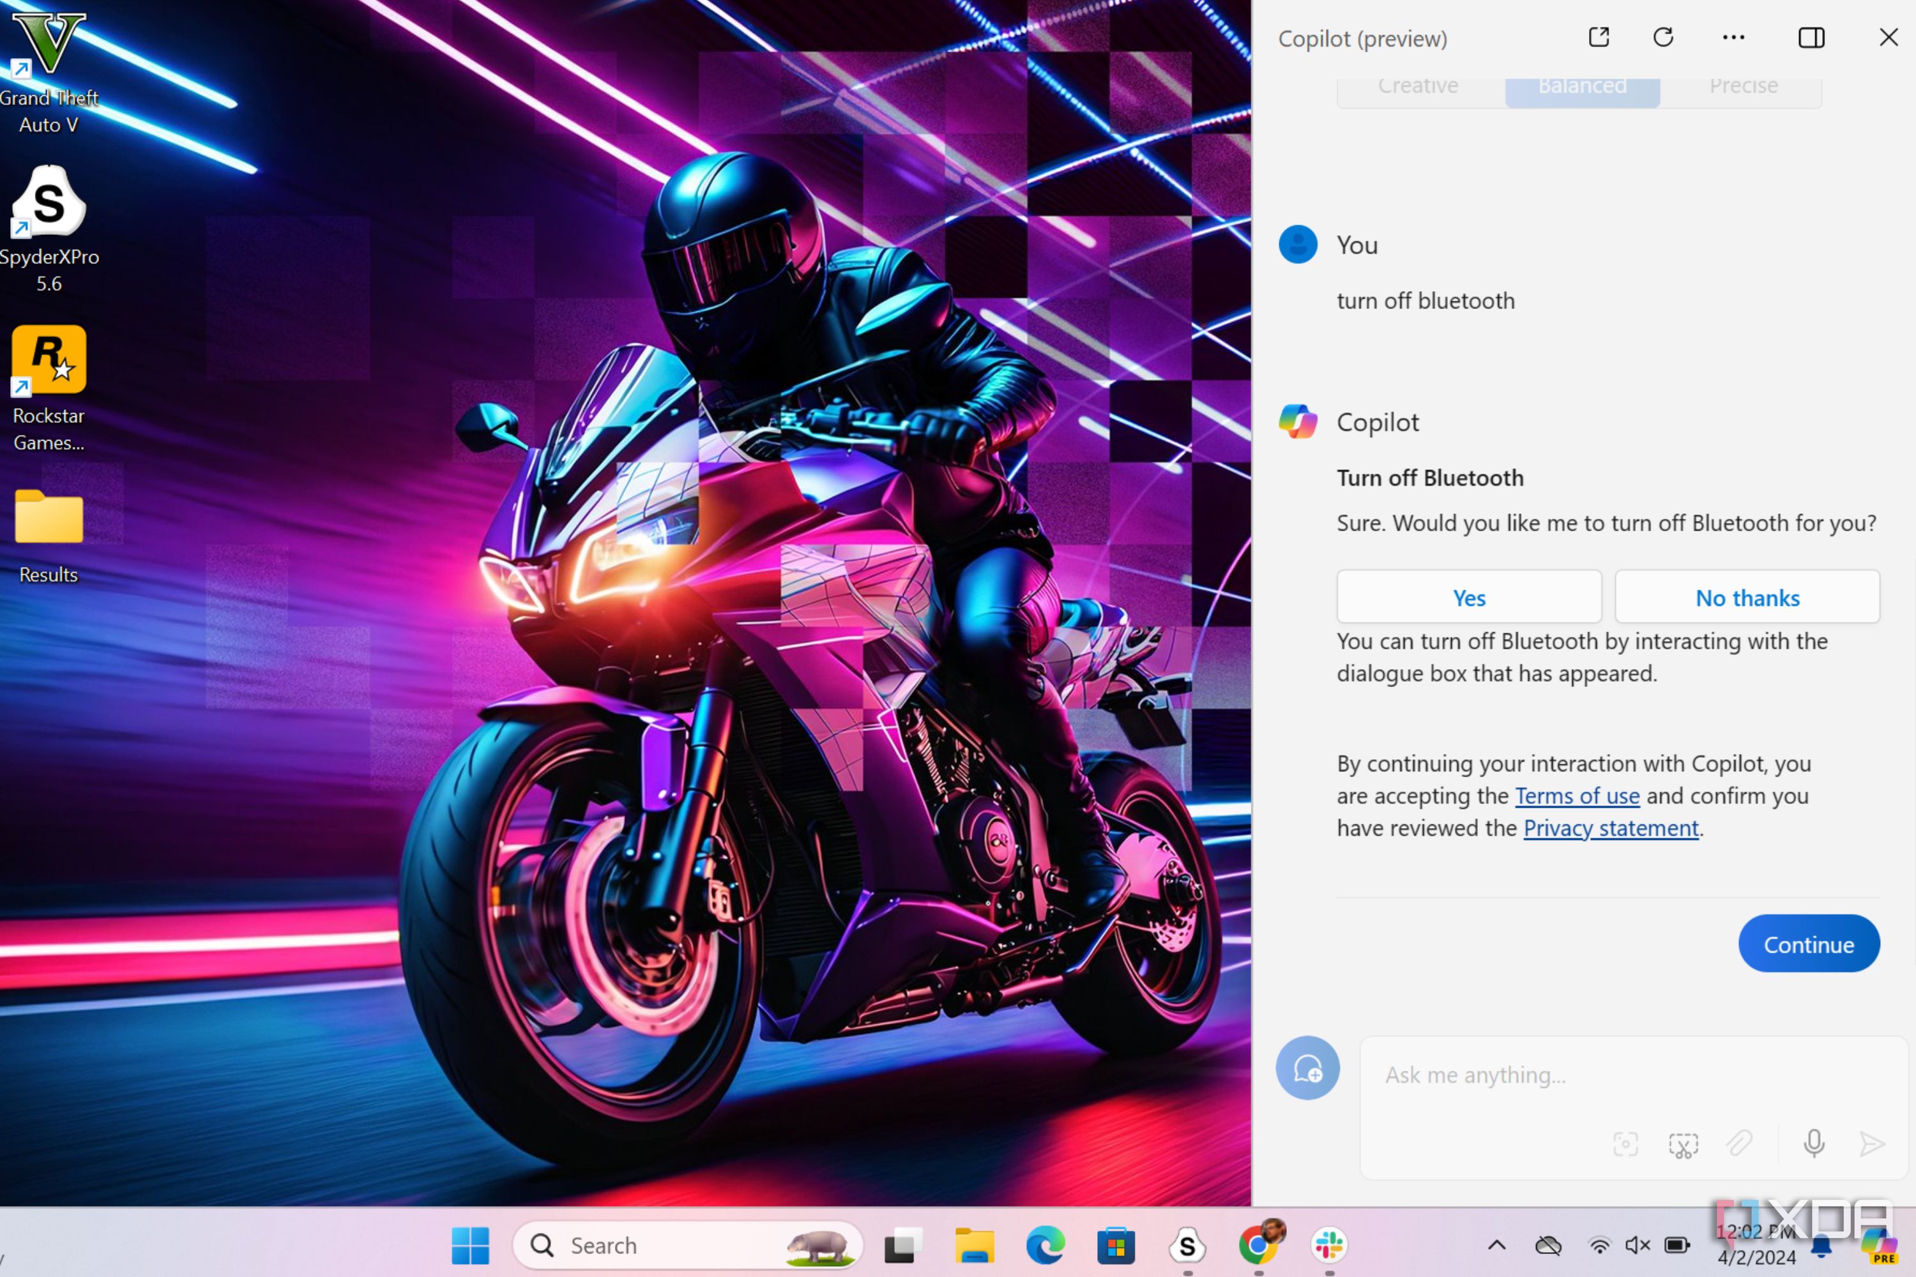Attach a file using the paperclip icon
This screenshot has width=1916, height=1277.
[1740, 1144]
